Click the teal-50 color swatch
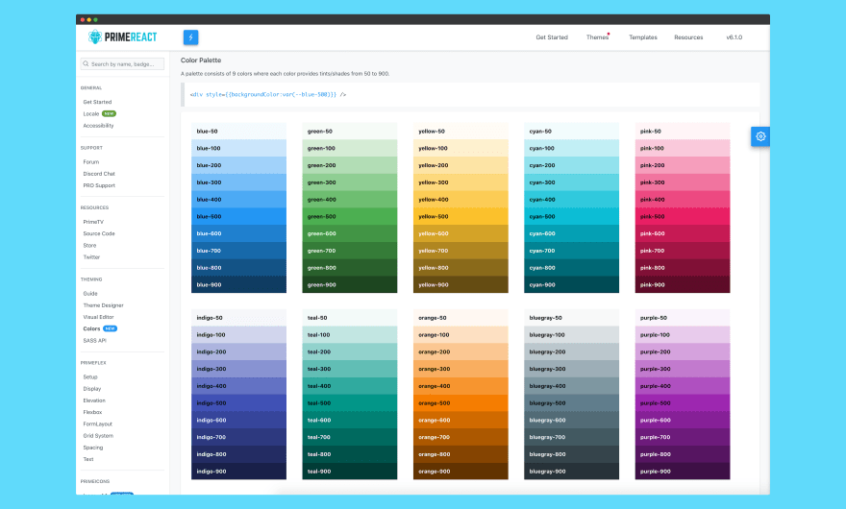 point(350,318)
